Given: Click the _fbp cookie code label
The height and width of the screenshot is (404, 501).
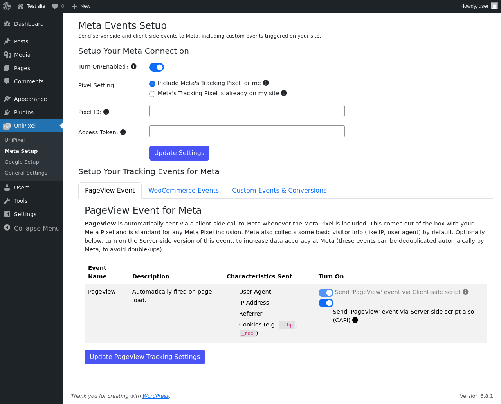Looking at the screenshot, I should pyautogui.click(x=287, y=325).
